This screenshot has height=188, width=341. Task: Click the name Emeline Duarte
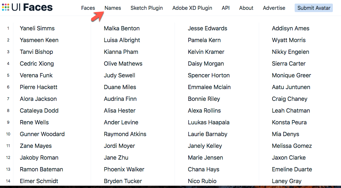pos(292,169)
